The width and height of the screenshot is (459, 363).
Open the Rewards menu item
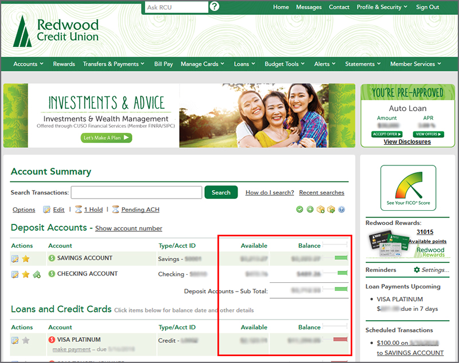click(64, 64)
